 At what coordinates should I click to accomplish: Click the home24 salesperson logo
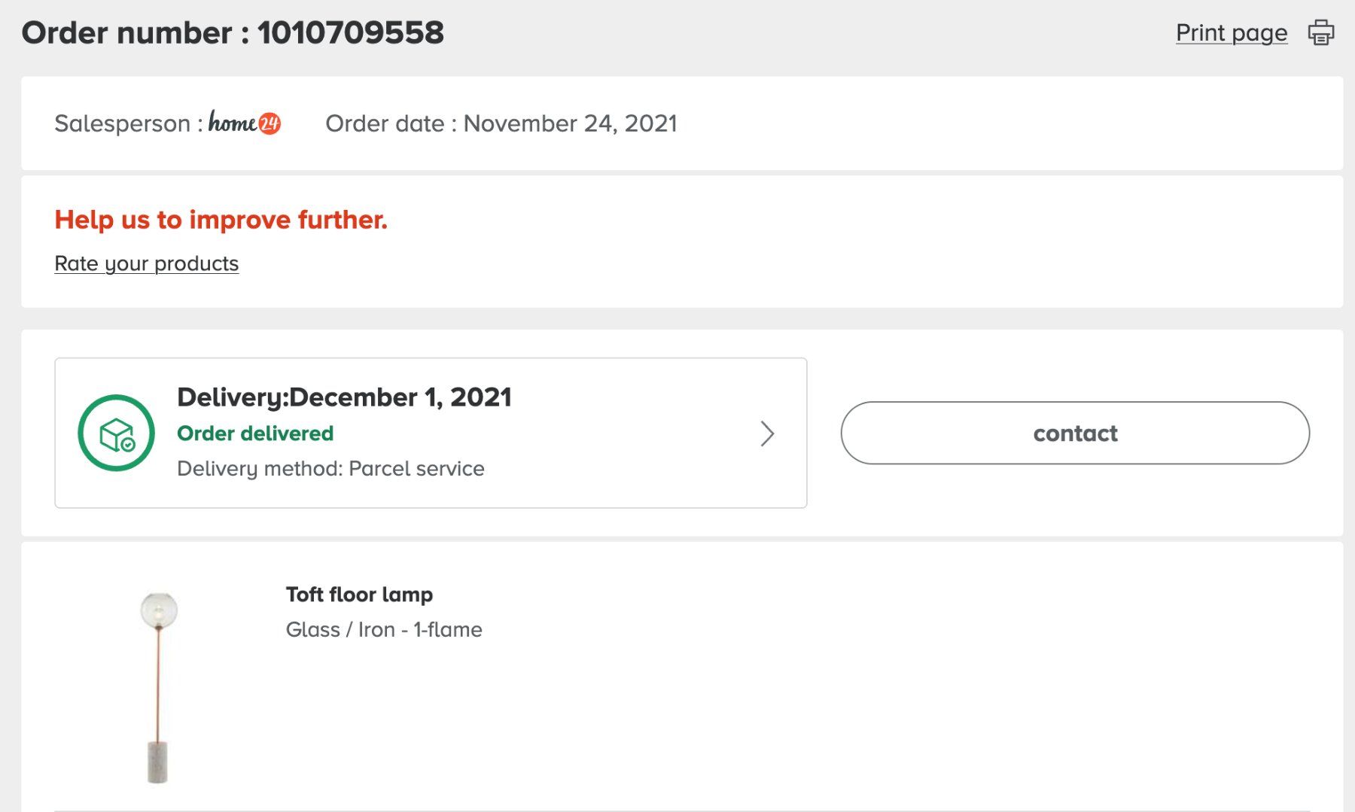click(x=245, y=122)
